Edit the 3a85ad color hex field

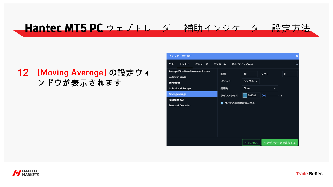coord(253,96)
